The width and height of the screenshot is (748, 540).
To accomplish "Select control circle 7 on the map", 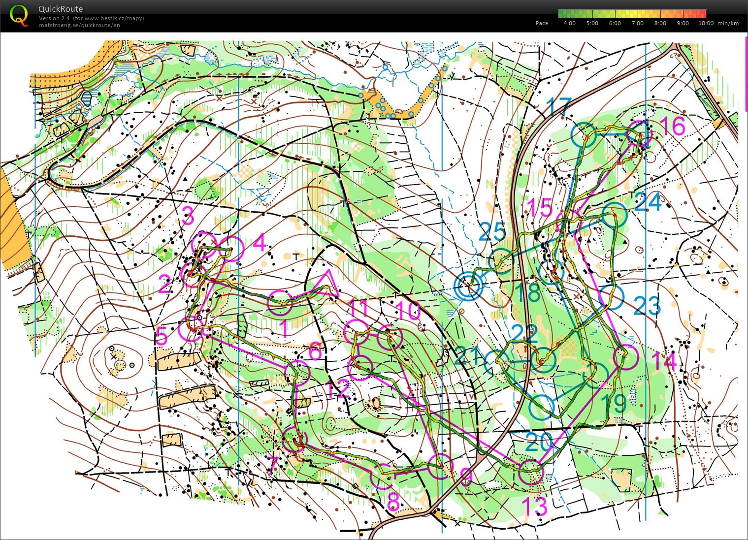I will 295,440.
